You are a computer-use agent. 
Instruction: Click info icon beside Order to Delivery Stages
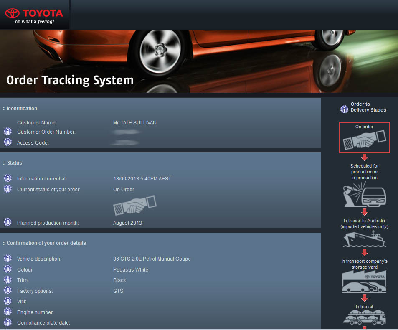pos(344,109)
